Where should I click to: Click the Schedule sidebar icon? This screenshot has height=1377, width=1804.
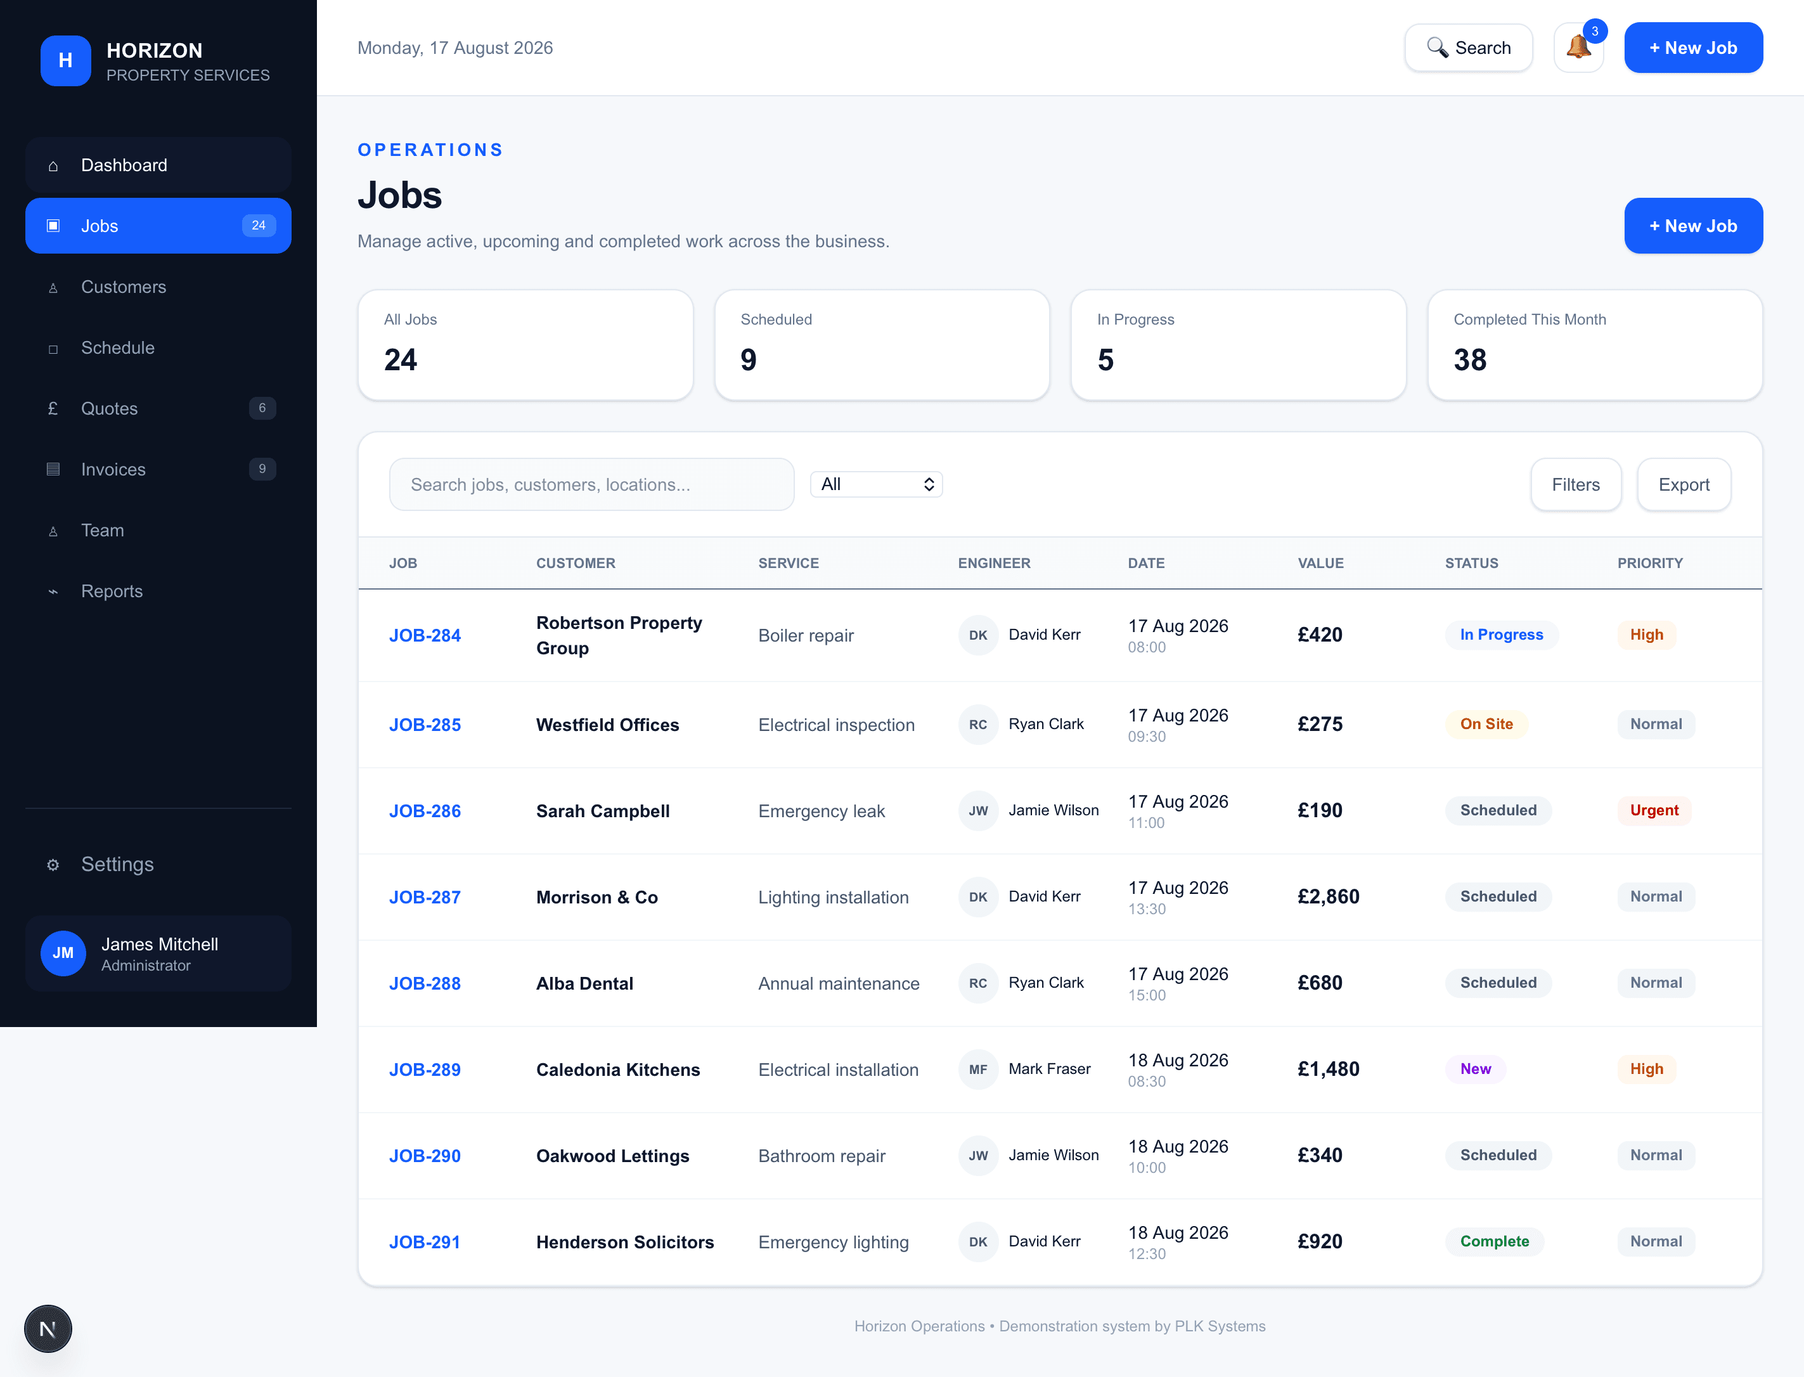tap(53, 348)
